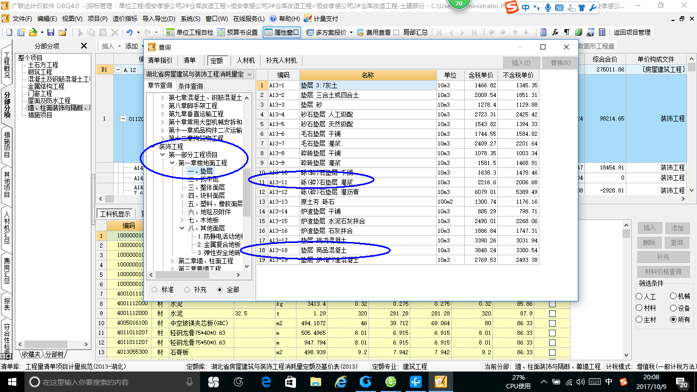The height and width of the screenshot is (392, 697).
Task: Toggle the 属性窗口 property window button
Action: click(282, 32)
